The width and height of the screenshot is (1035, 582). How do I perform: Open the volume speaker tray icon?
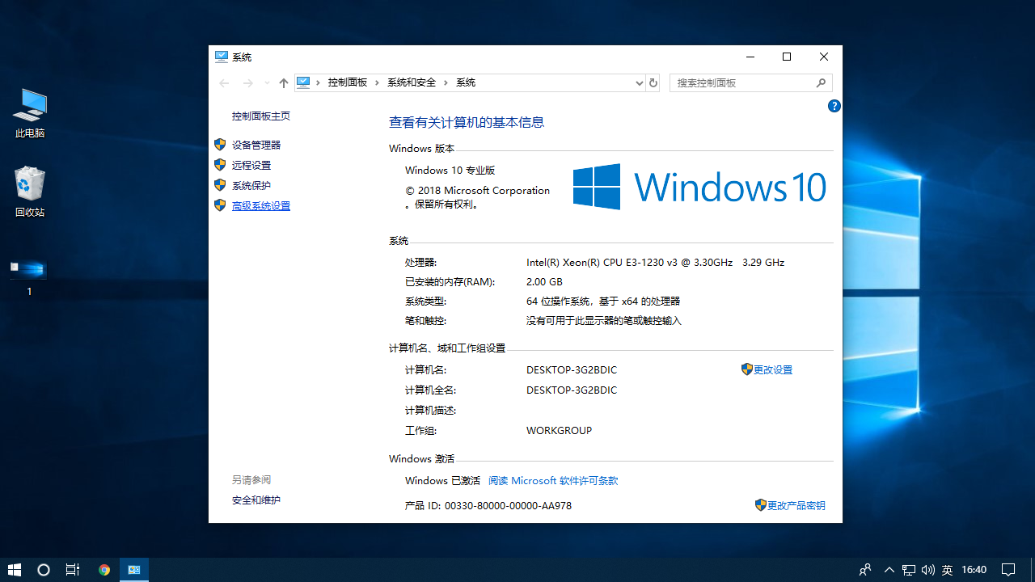pos(927,570)
